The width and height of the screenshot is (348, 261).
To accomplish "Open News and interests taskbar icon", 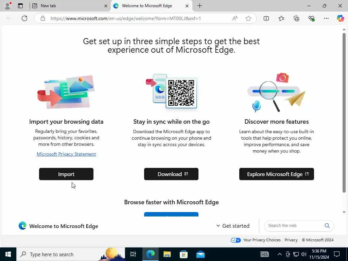I will click(x=264, y=254).
